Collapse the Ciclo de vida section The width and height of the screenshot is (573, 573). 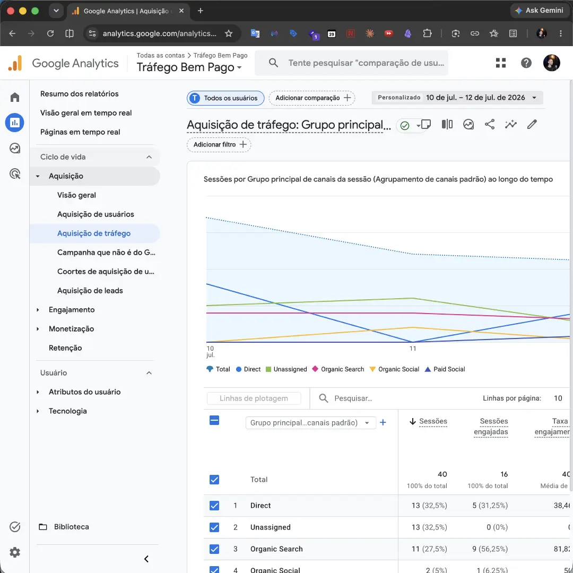coord(149,157)
